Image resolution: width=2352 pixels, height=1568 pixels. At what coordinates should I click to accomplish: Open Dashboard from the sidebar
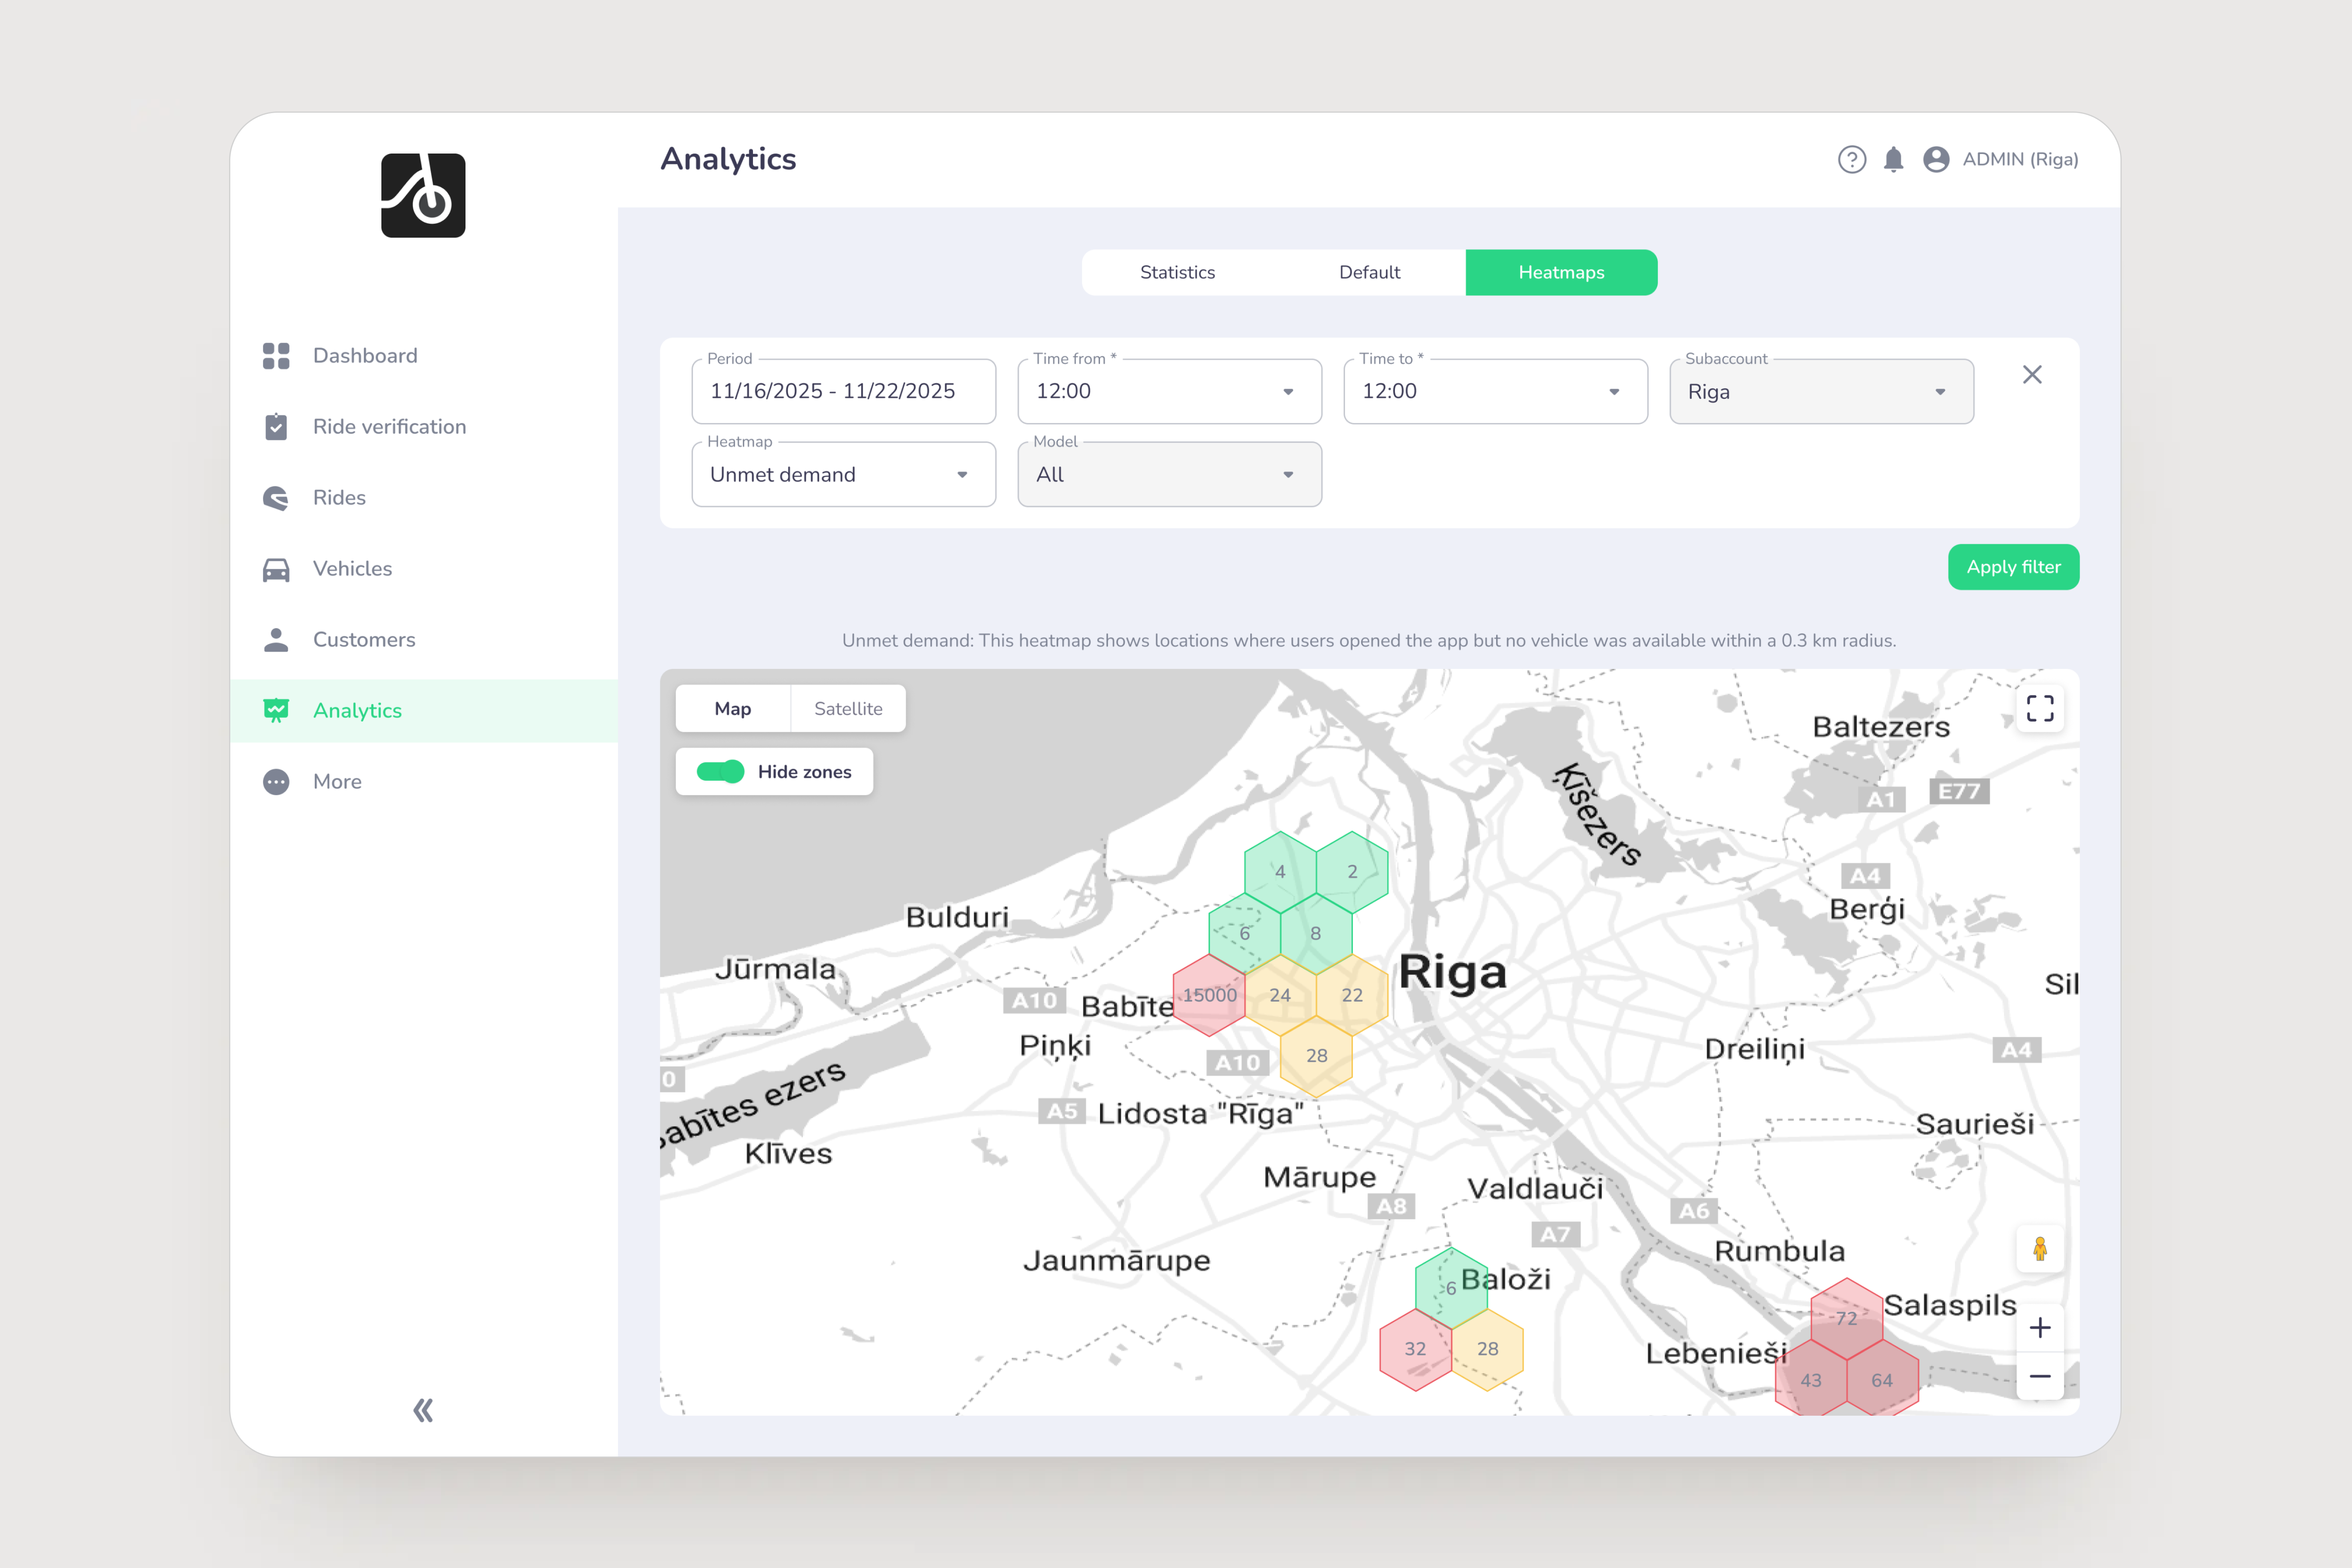[x=424, y=356]
